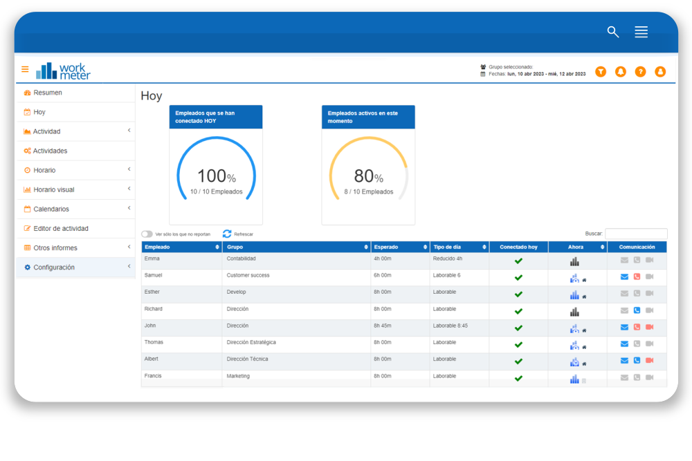692x461 pixels.
Task: Open user profile icon
Action: pyautogui.click(x=660, y=71)
